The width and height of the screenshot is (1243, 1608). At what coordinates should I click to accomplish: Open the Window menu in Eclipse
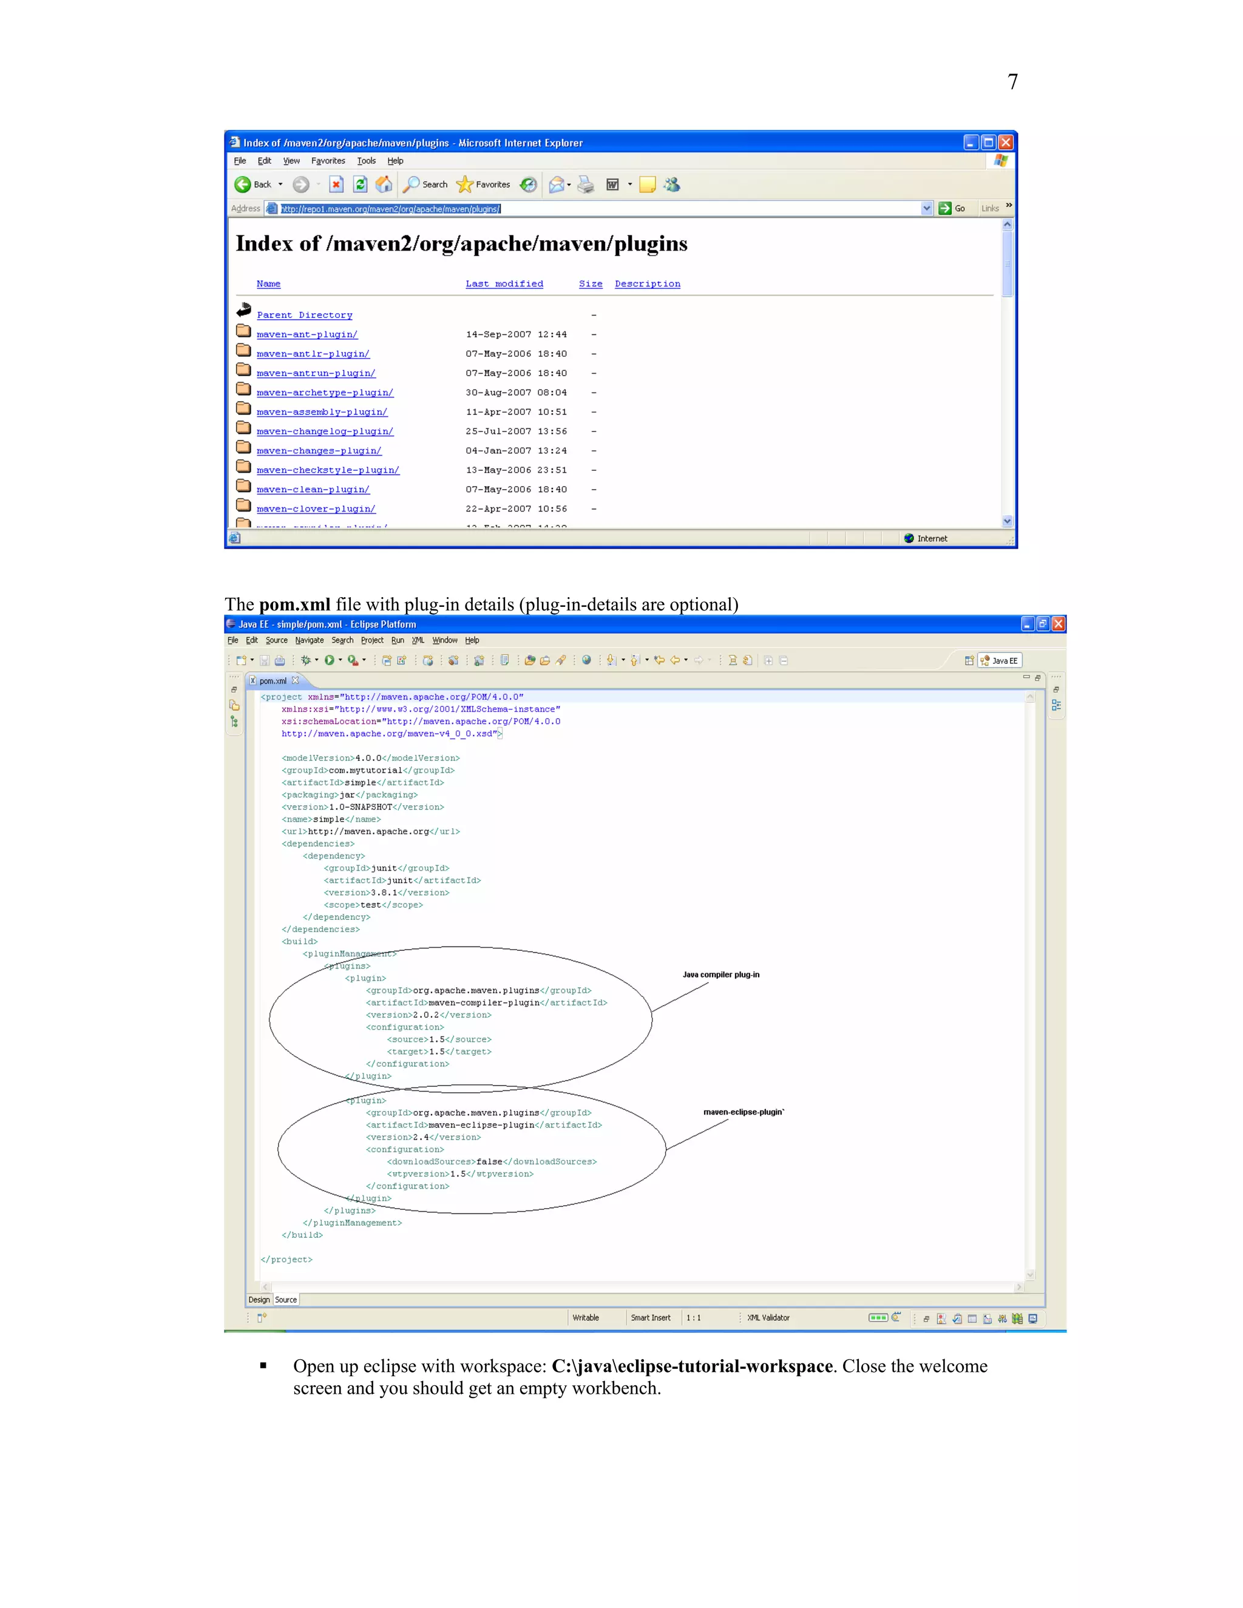pos(445,641)
